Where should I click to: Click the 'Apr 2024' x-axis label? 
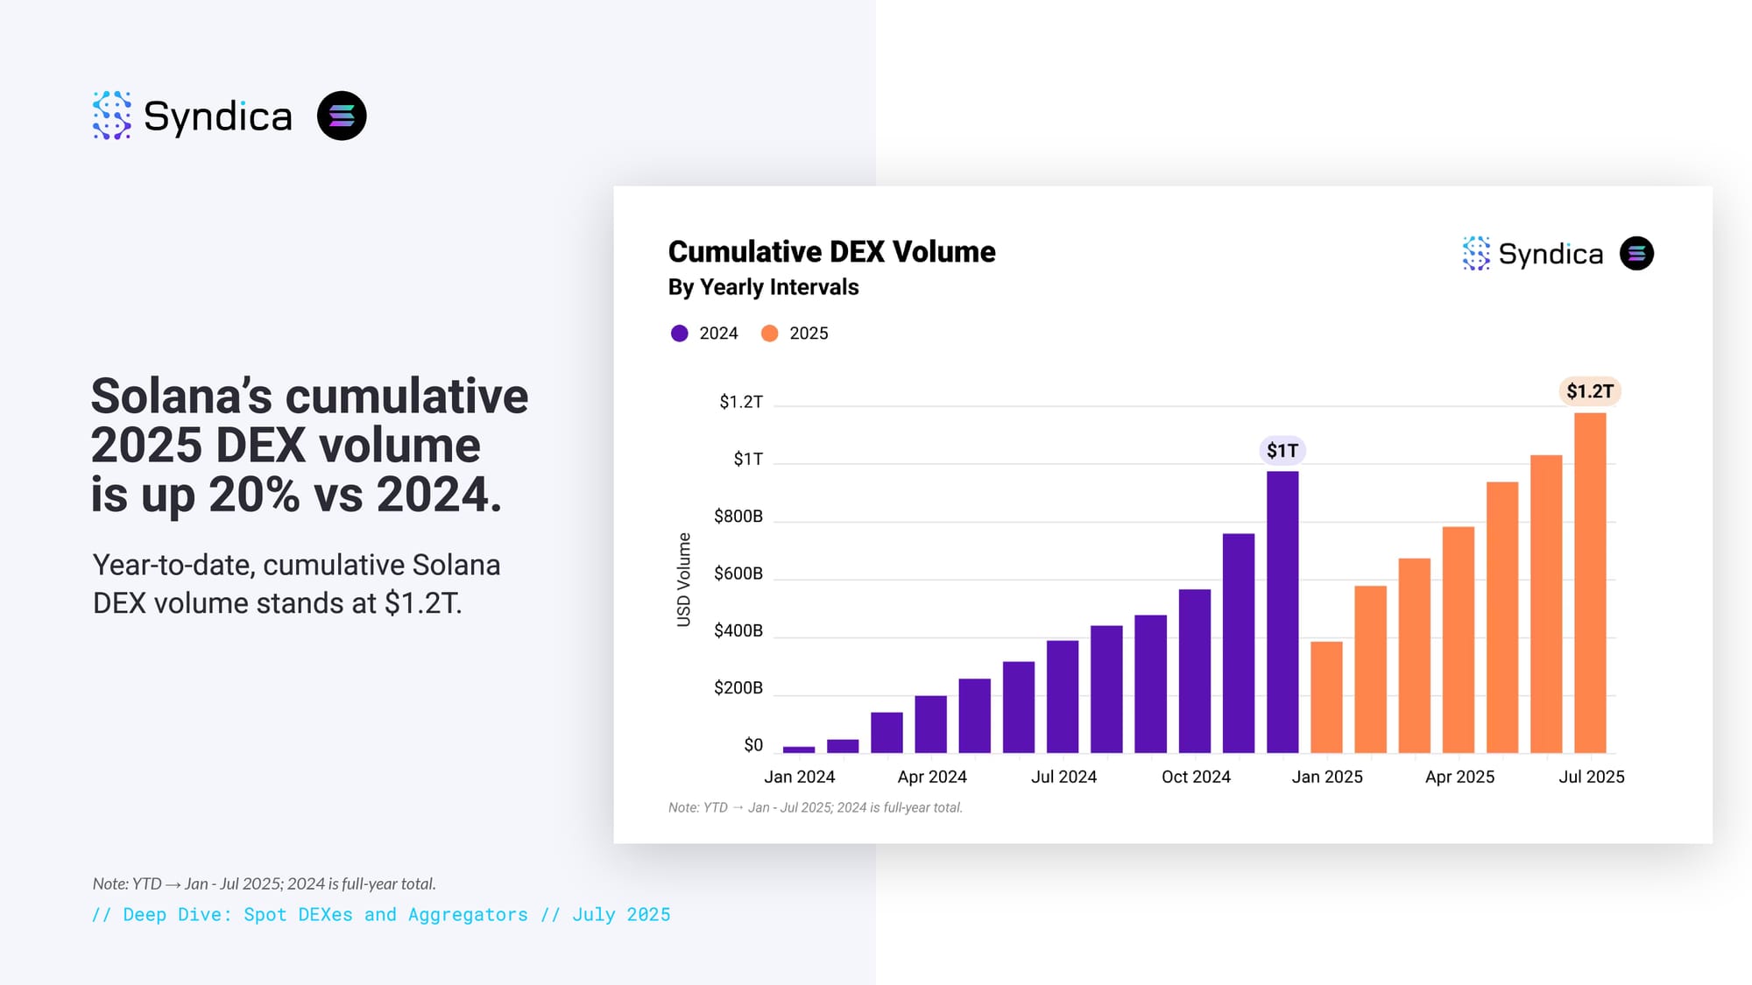click(x=932, y=777)
